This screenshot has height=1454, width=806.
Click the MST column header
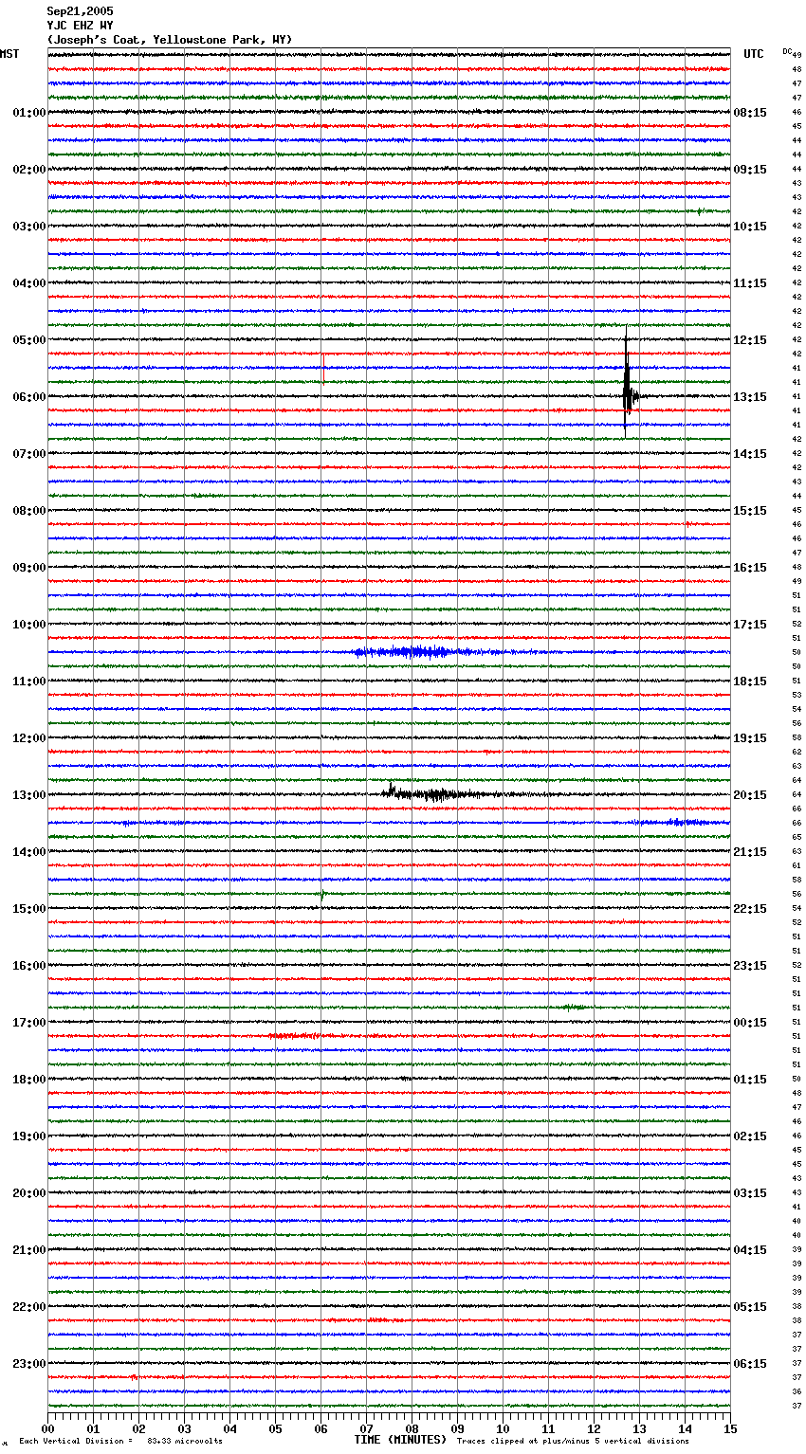9,54
